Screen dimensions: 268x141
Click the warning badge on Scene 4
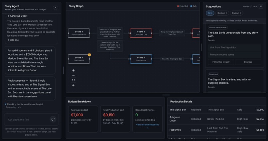click(89, 55)
